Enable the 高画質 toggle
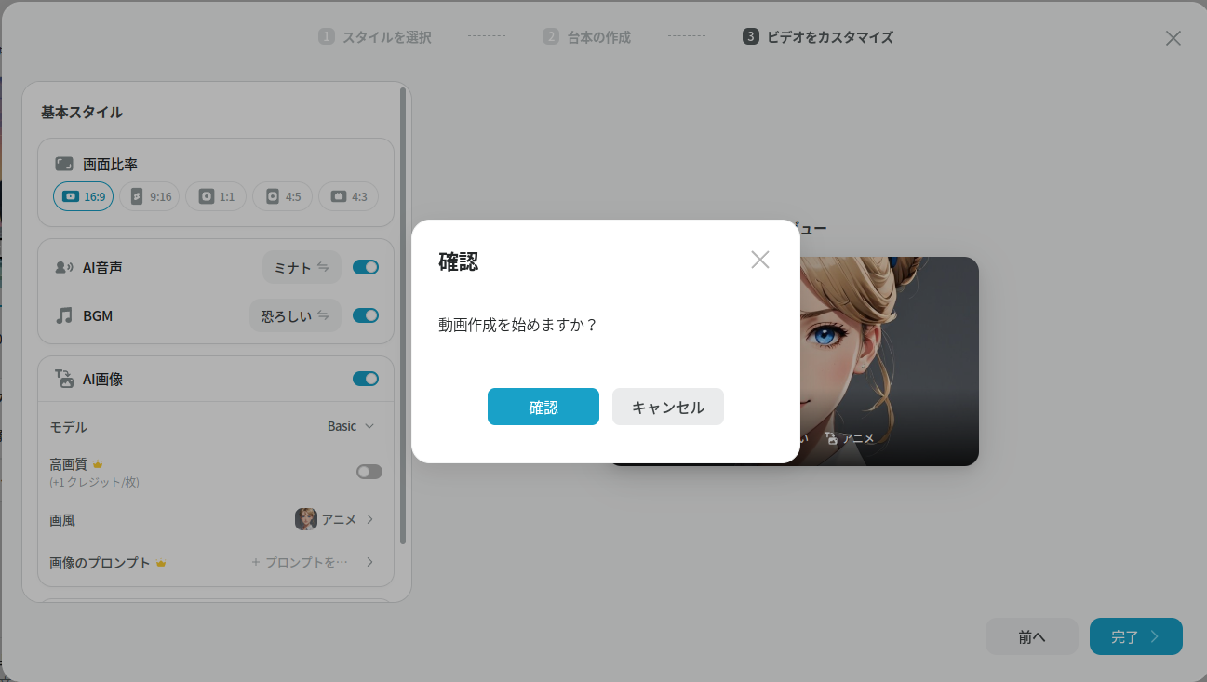Viewport: 1207px width, 682px height. pyautogui.click(x=369, y=472)
